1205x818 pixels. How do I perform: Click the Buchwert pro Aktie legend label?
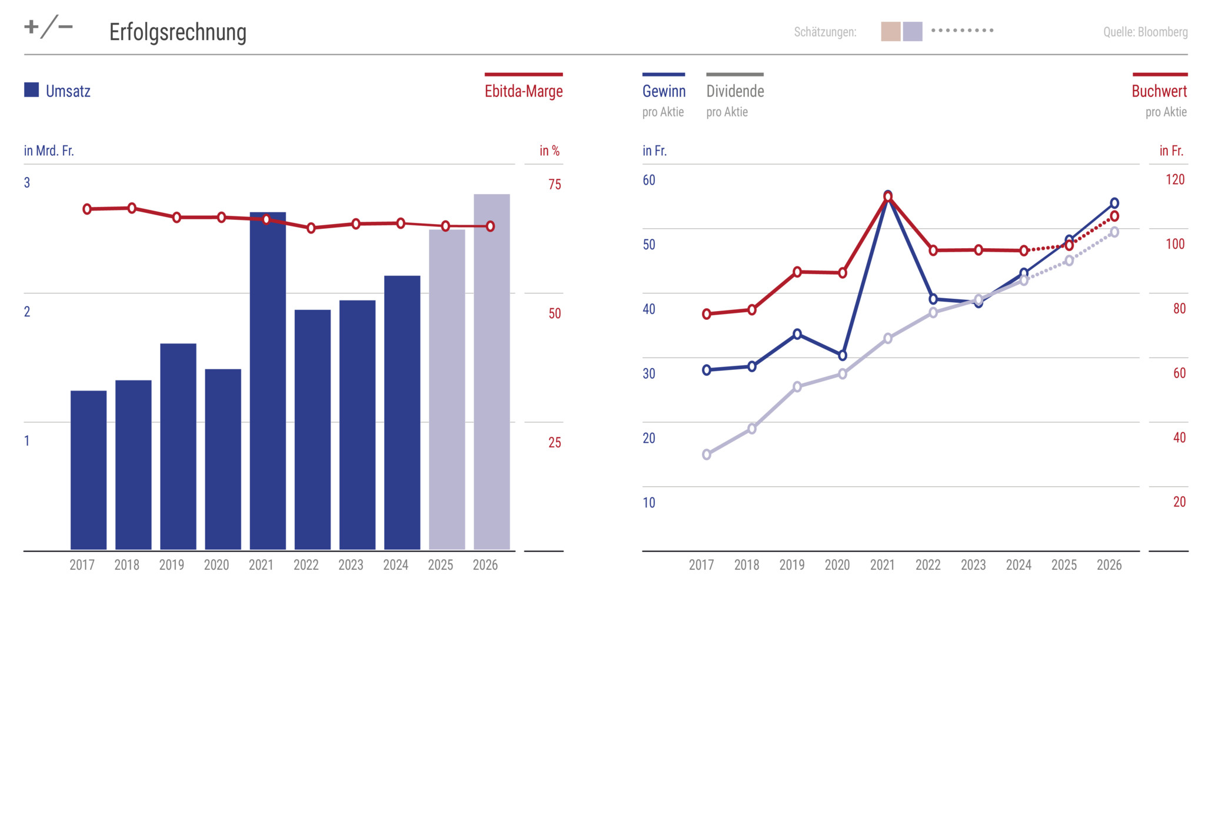click(x=1159, y=92)
